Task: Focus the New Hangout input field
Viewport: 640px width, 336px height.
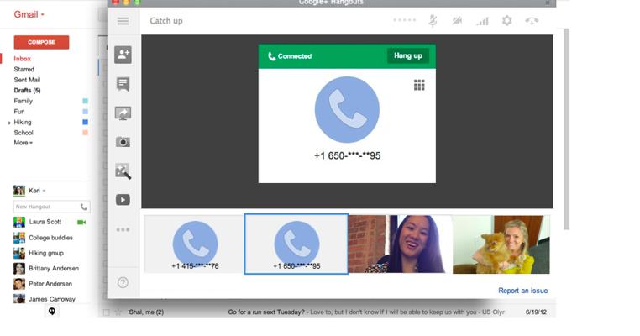Action: click(51, 207)
